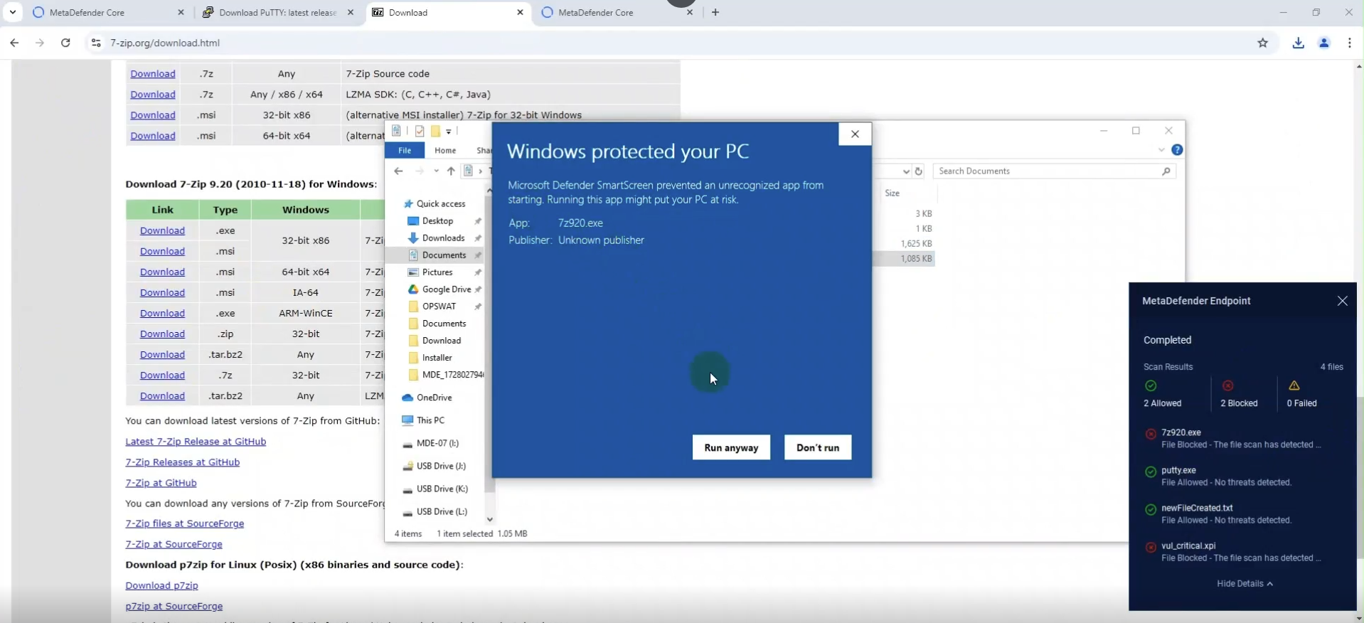Switch to Download PuTTY tab
Screen dimensions: 1364x623
[278, 12]
